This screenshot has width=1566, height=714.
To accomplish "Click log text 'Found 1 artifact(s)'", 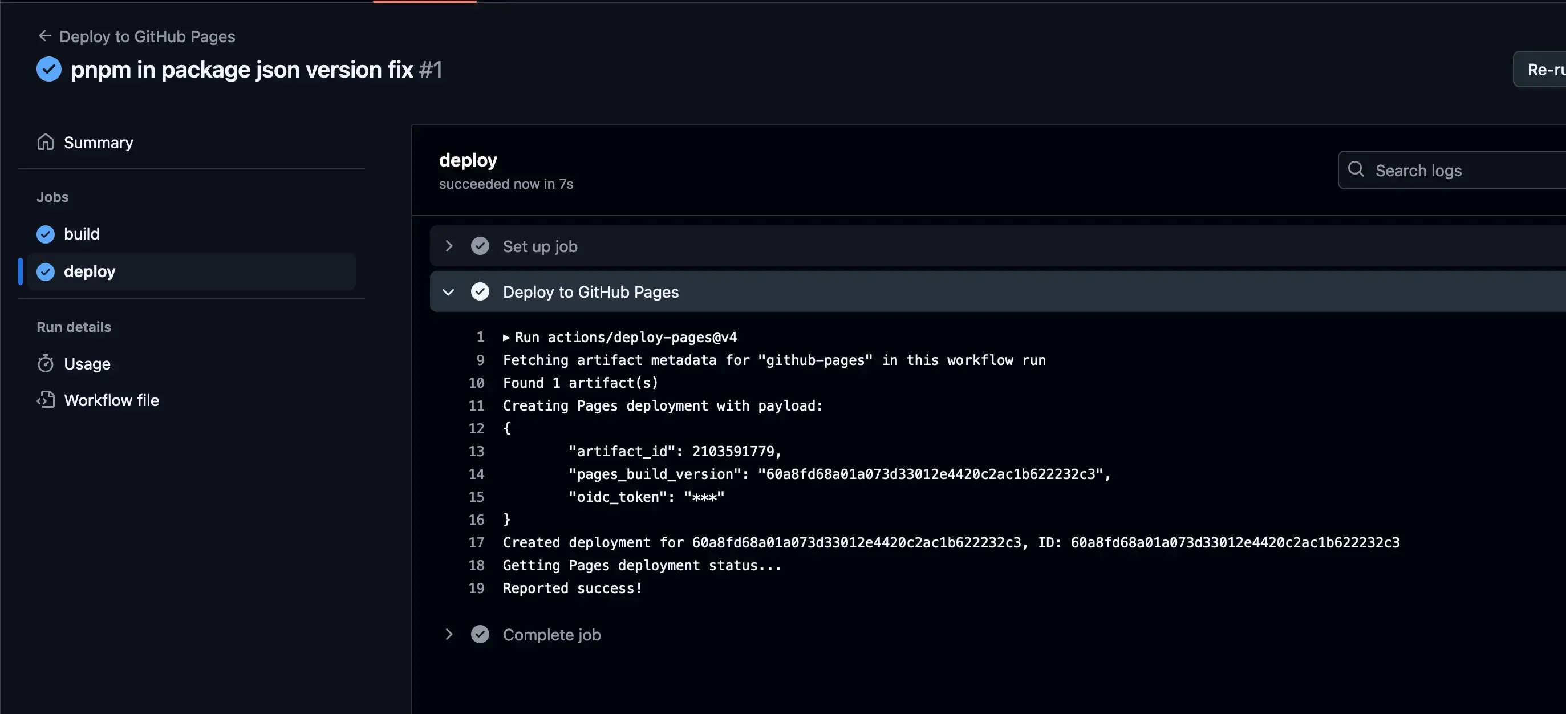I will click(581, 383).
